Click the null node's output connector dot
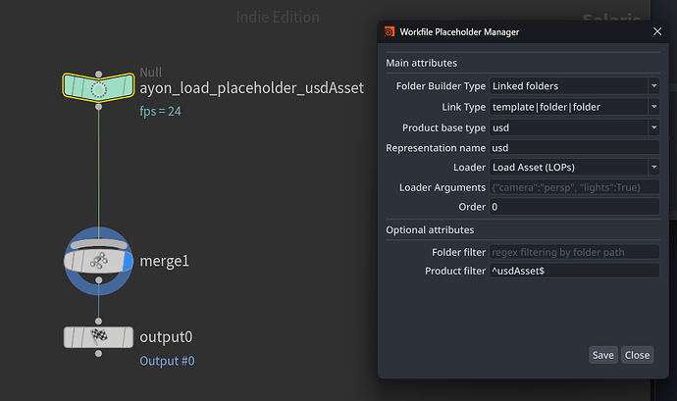 pos(98,107)
